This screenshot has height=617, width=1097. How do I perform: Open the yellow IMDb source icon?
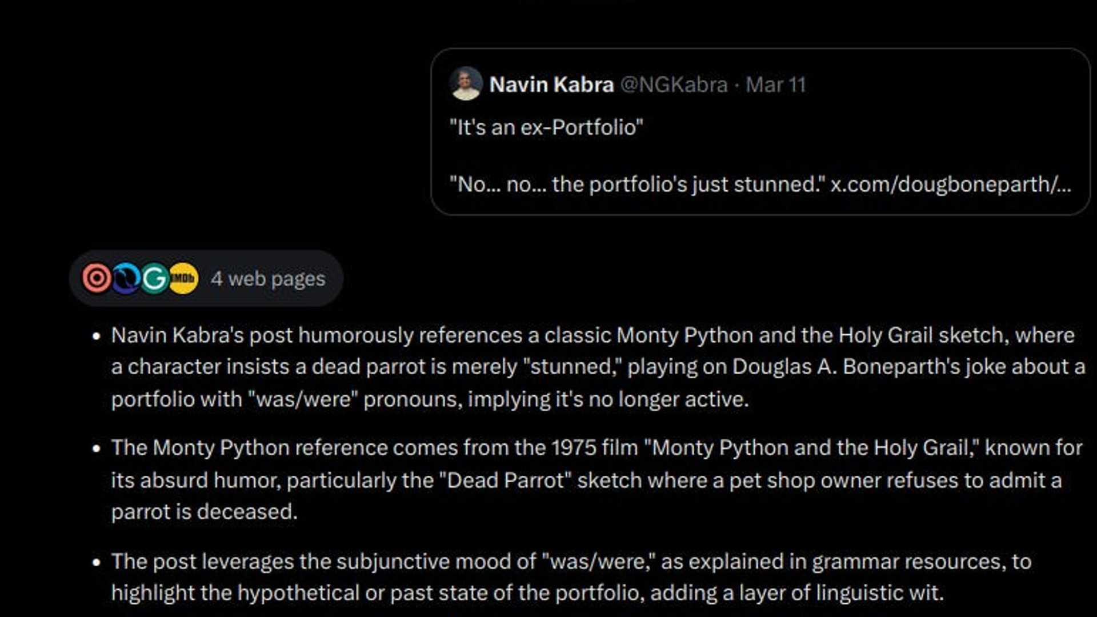183,278
